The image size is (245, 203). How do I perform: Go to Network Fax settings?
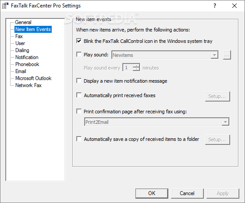(28, 85)
